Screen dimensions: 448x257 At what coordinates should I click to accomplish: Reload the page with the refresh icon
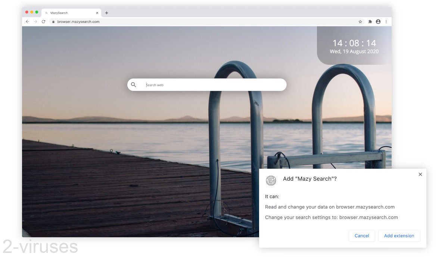(43, 22)
